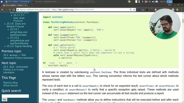Click the Elcio profile name button
184x103 pixels.
pos(170,5)
